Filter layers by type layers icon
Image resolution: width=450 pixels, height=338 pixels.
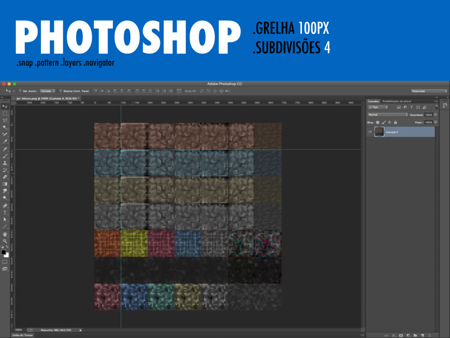pos(411,107)
